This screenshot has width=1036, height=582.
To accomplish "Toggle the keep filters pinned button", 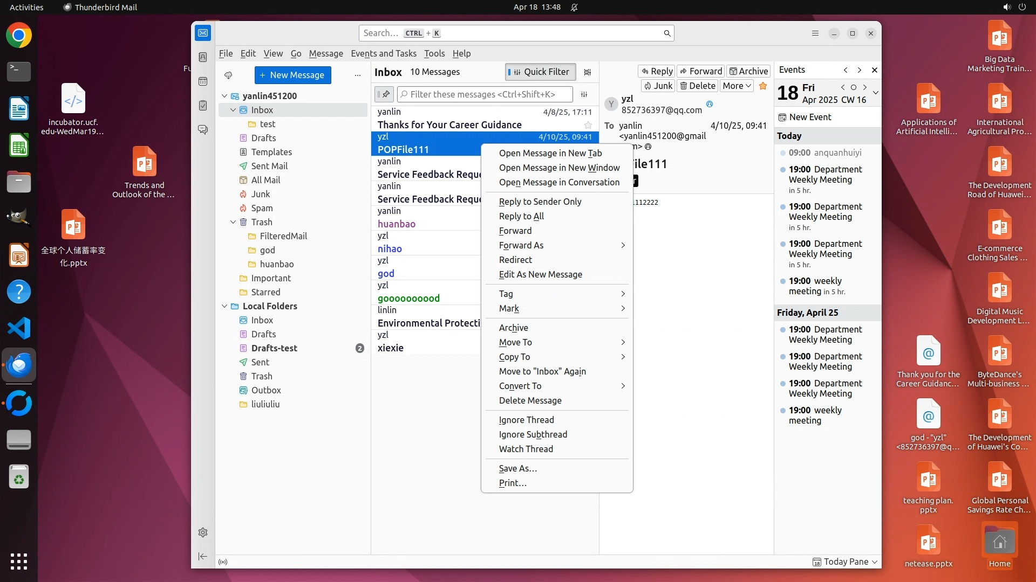I will (384, 94).
